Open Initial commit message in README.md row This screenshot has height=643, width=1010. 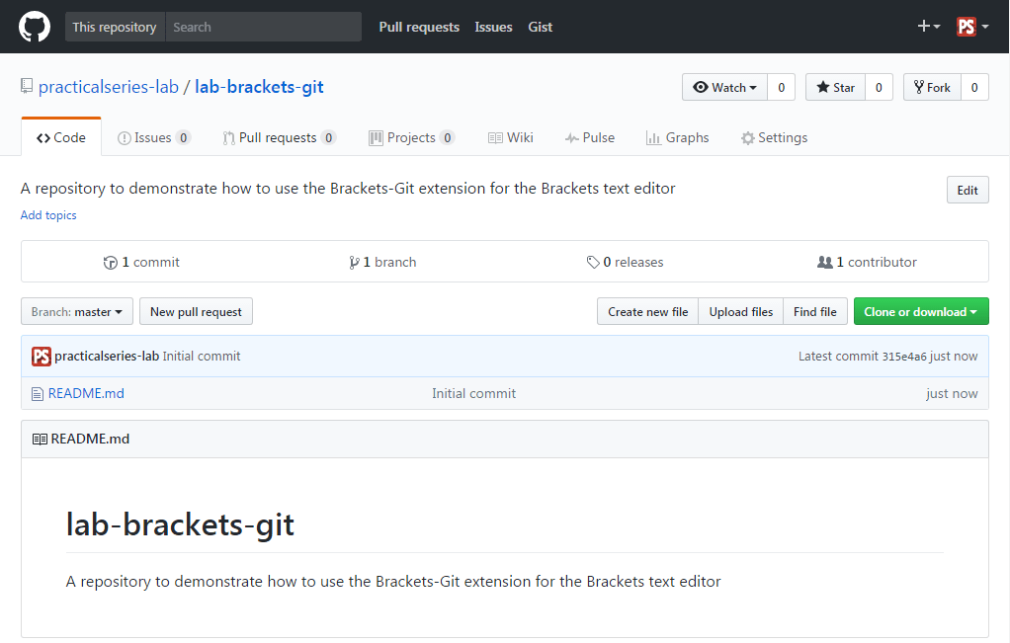(x=473, y=393)
